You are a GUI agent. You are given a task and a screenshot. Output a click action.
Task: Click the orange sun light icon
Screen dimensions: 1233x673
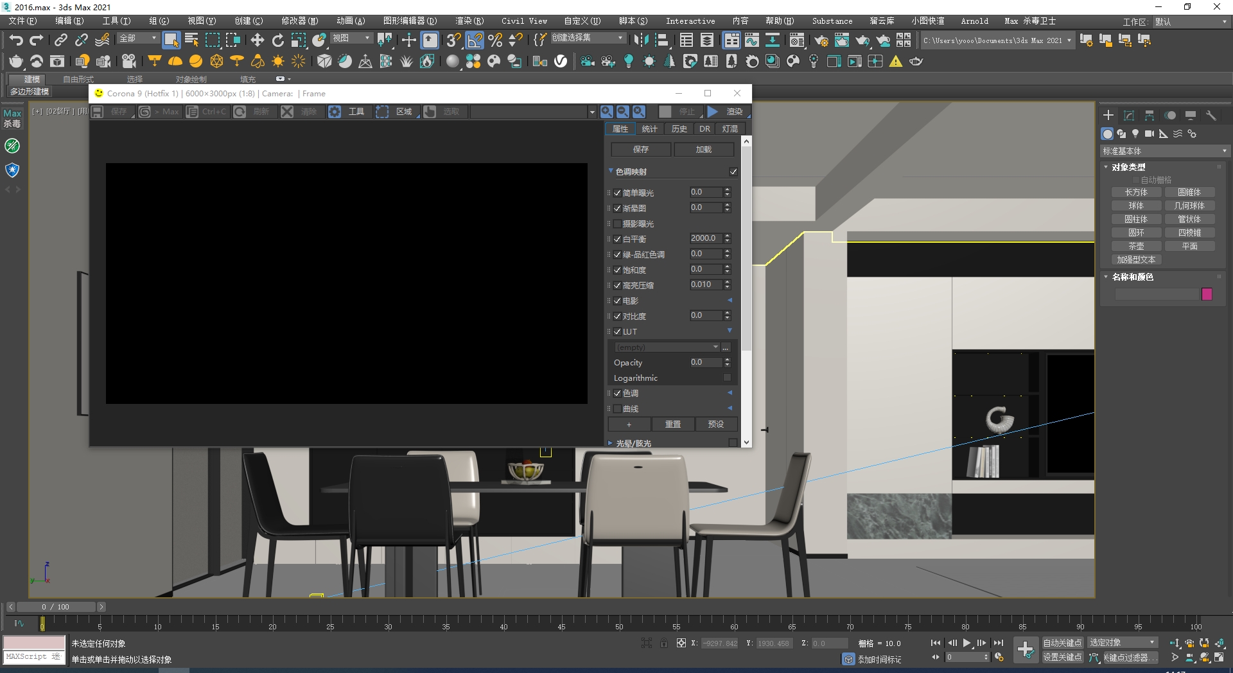[277, 61]
